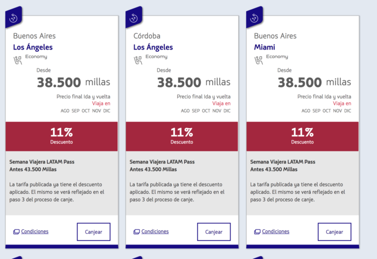377x259 pixels.
Task: Click the promo badge icon on first card
Action: (13, 17)
